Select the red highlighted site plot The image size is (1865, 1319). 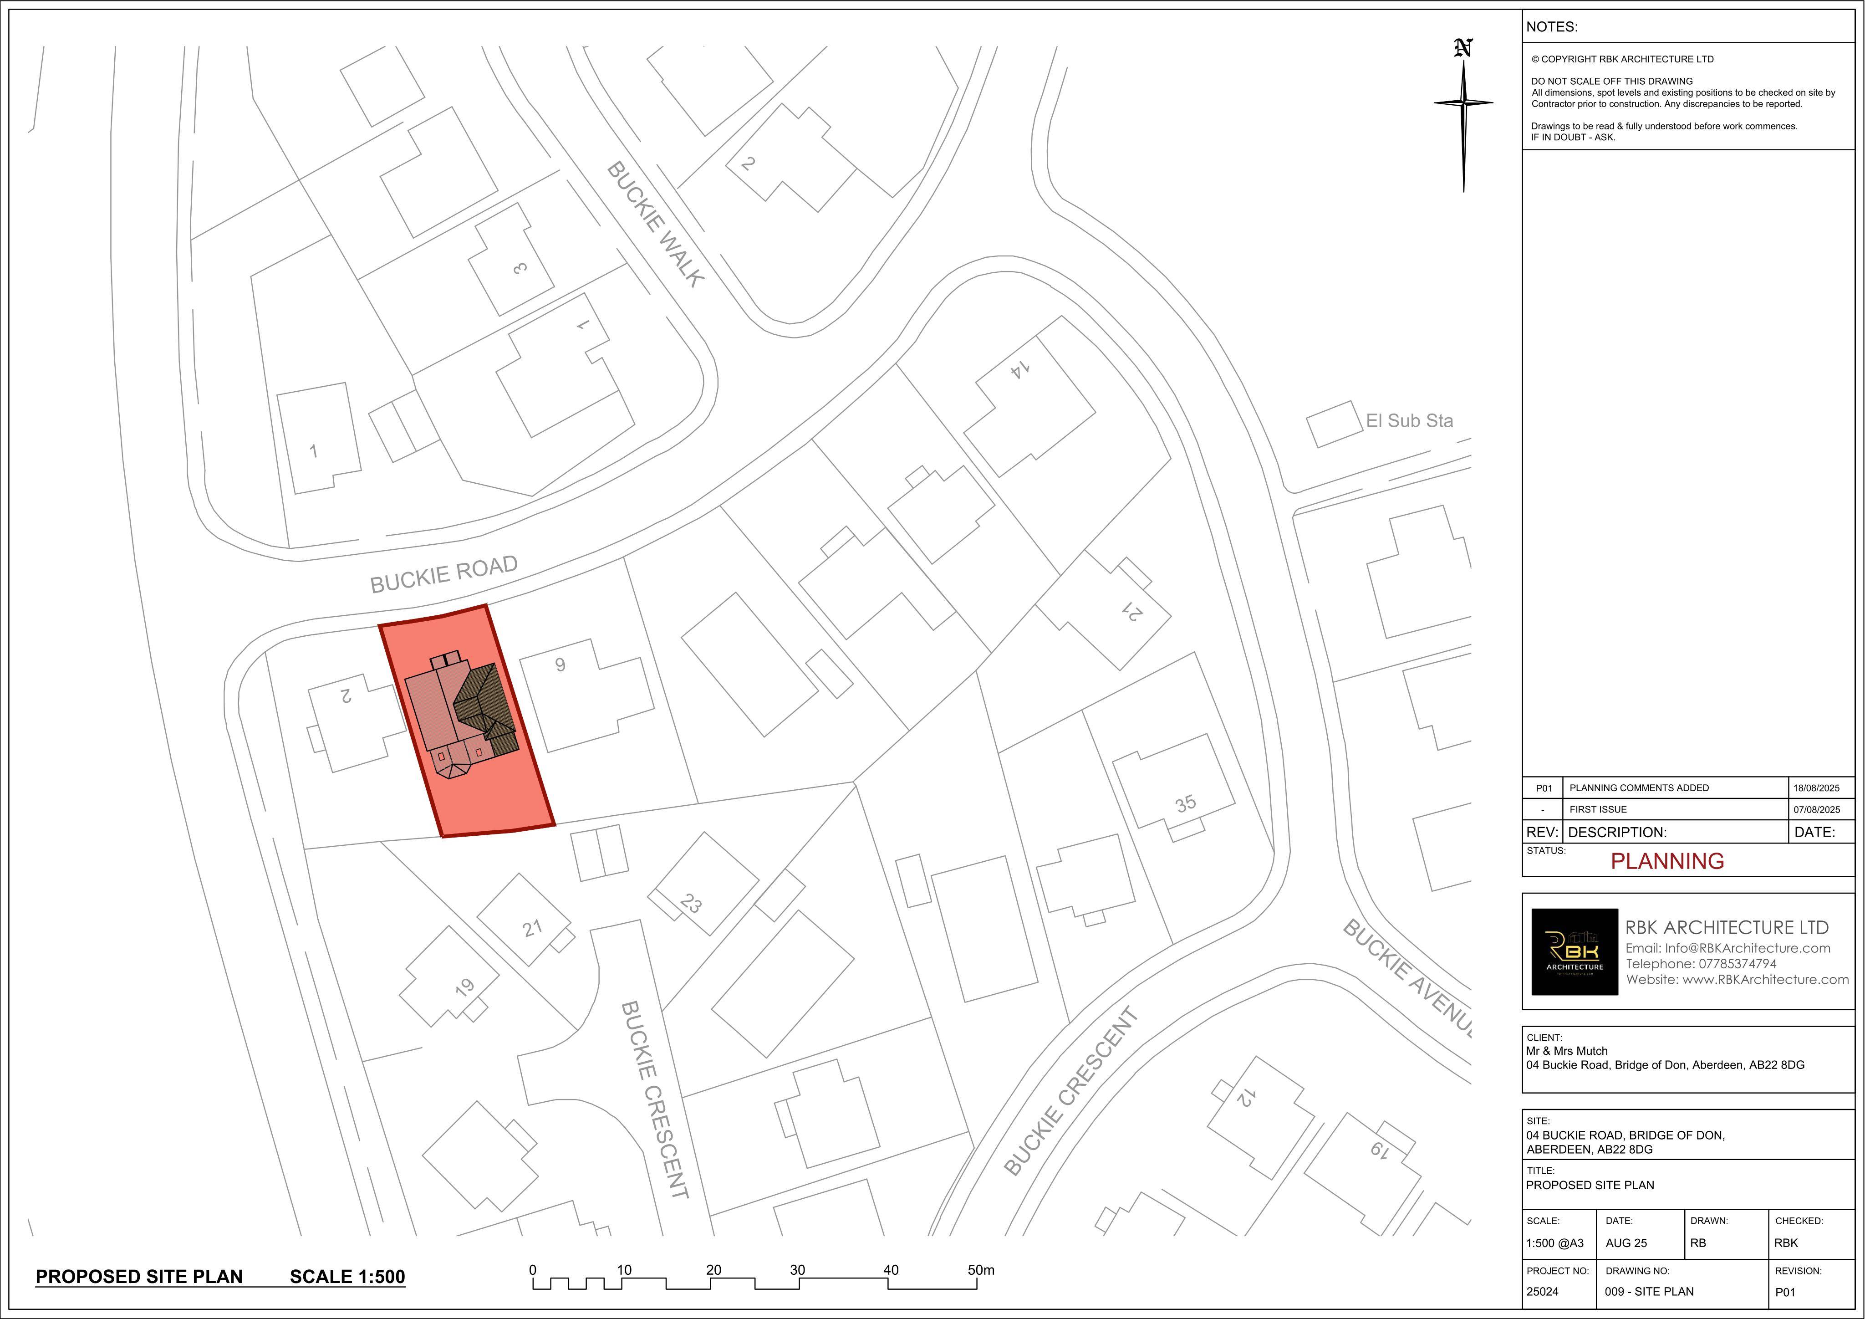pyautogui.click(x=467, y=722)
